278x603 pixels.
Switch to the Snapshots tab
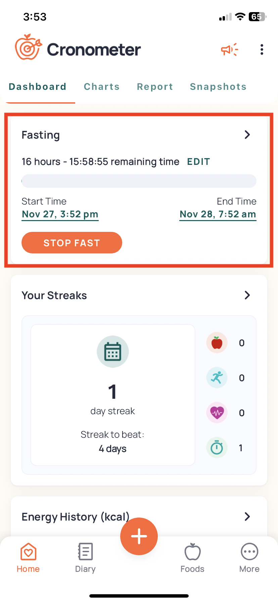coord(218,86)
